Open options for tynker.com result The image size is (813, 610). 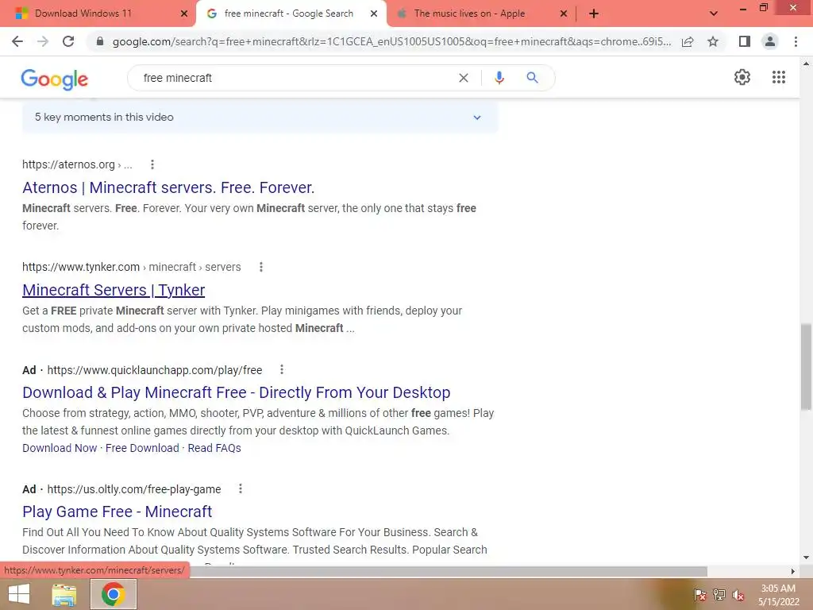click(260, 267)
